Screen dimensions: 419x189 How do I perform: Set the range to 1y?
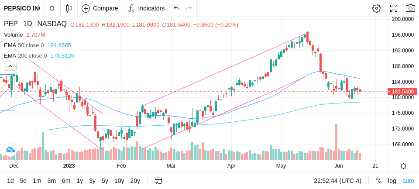tap(79, 181)
